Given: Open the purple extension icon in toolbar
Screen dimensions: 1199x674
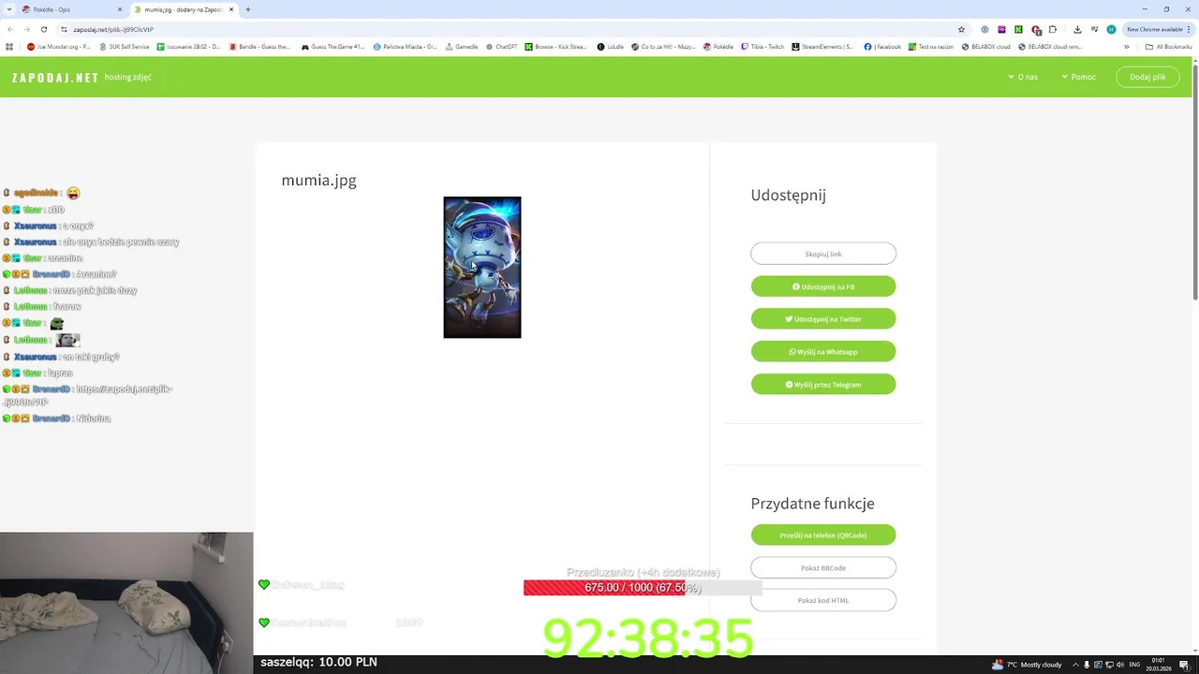Looking at the screenshot, I should [x=1001, y=29].
